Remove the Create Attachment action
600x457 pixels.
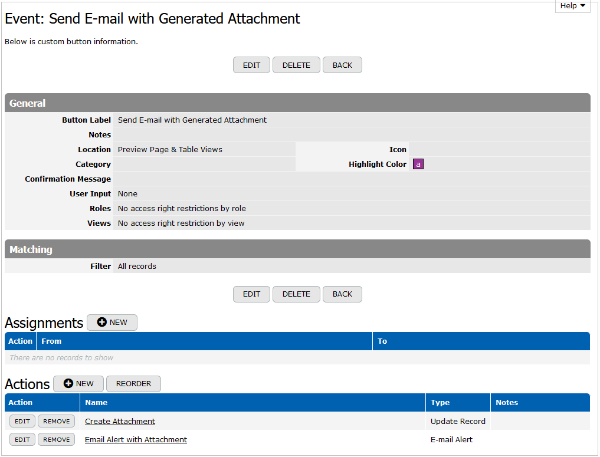57,422
